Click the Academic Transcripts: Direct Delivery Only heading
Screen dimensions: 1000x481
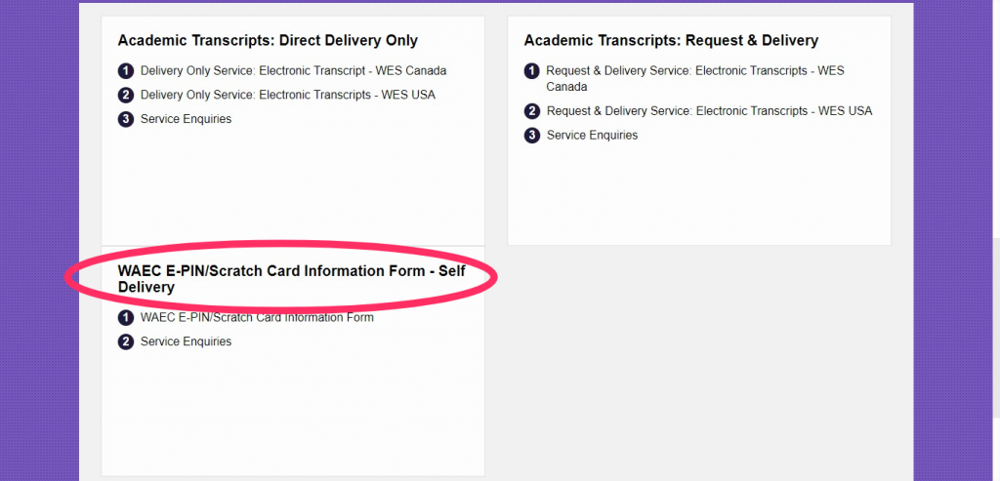tap(268, 41)
